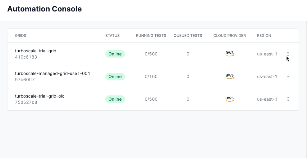The width and height of the screenshot is (307, 158).
Task: Open the turboscale-trial-grid grid name
Action: 35,51
